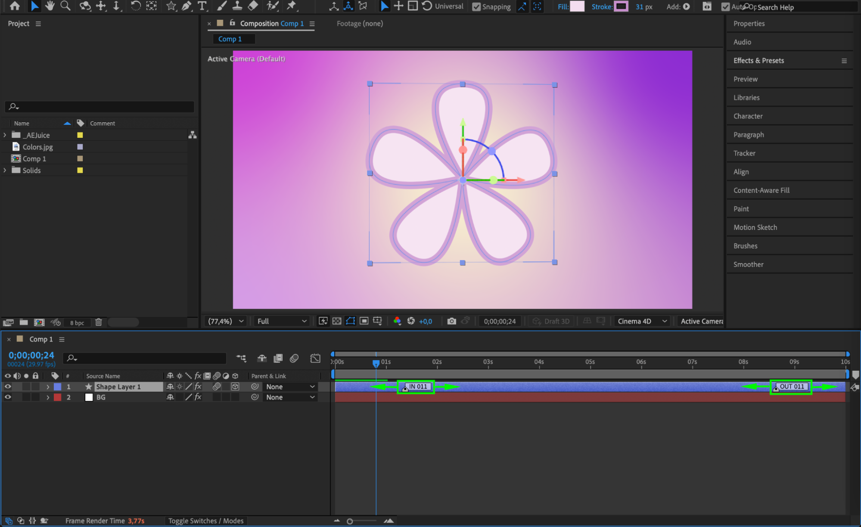Click the Take Snapshot camera icon
This screenshot has height=527, width=861.
point(451,321)
